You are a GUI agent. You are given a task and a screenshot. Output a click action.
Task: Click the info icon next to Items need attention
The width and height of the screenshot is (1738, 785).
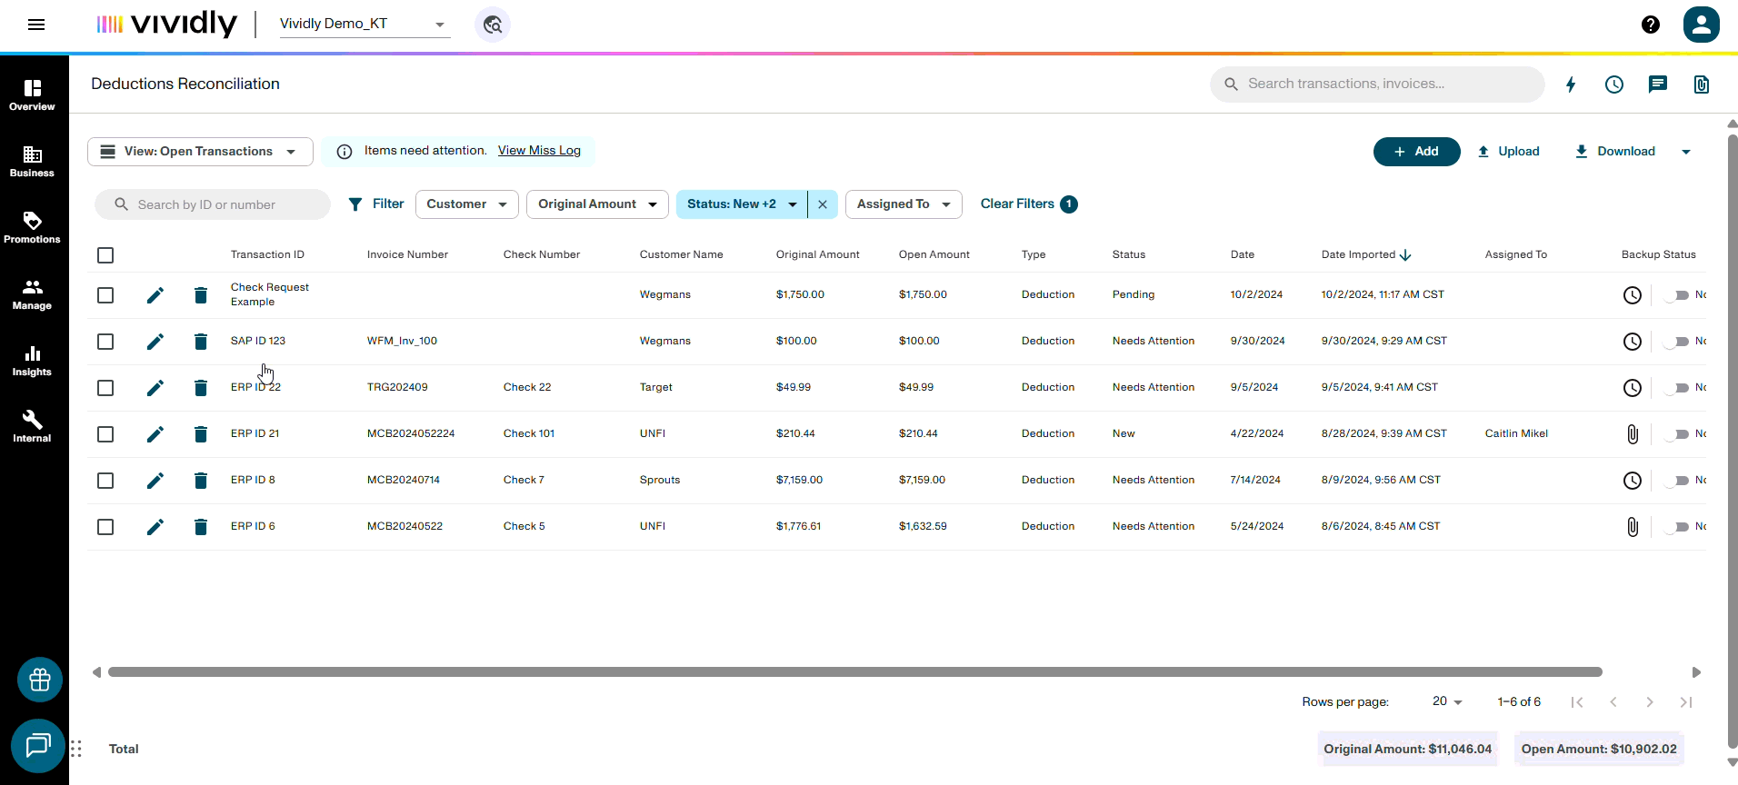click(345, 152)
